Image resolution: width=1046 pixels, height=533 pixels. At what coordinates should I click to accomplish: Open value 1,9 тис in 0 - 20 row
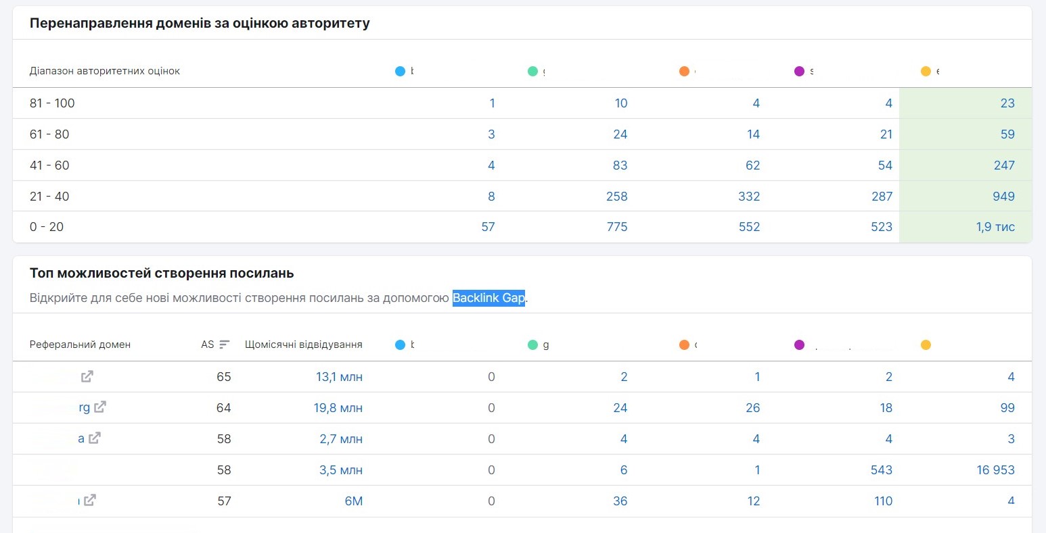coord(995,227)
